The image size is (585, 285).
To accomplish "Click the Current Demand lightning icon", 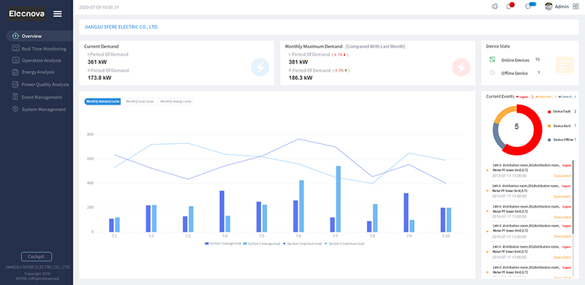I will [260, 67].
